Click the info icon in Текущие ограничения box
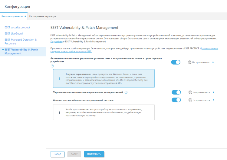The width and height of the screenshot is (227, 160). (x=60, y=78)
